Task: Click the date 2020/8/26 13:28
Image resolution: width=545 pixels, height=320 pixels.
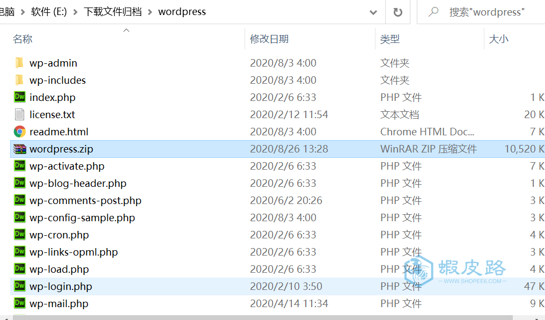Action: (x=289, y=149)
